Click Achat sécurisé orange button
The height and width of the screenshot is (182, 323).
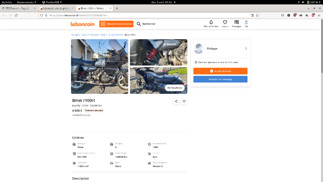[220, 71]
